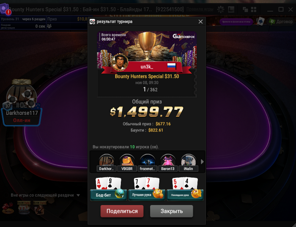Click the Закрыть button
This screenshot has width=296, height=227.
point(172,211)
